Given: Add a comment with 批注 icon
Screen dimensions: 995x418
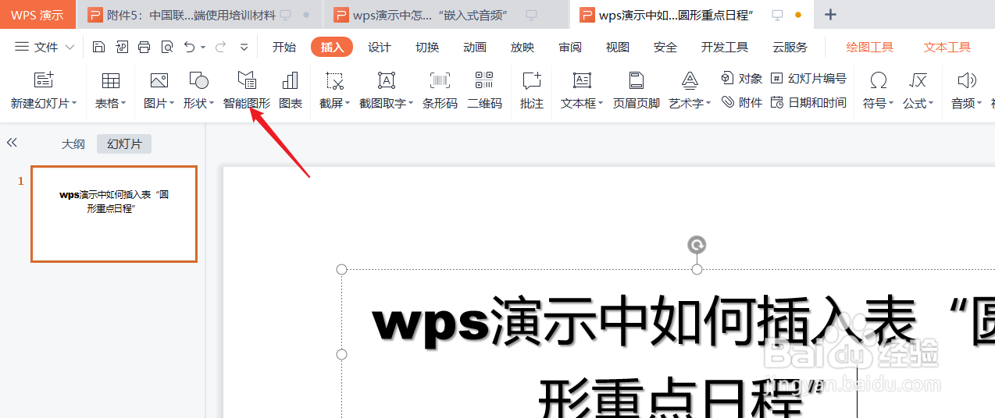Looking at the screenshot, I should [532, 80].
